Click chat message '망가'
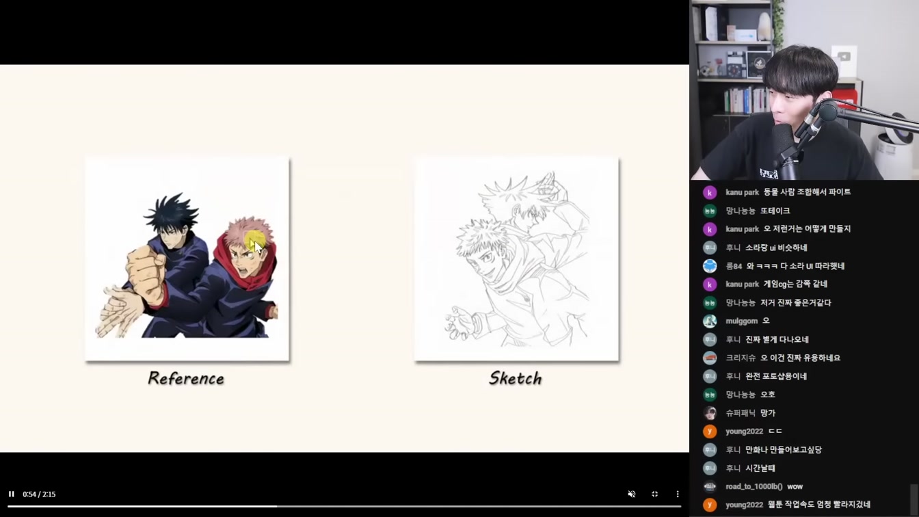This screenshot has height=517, width=919. (768, 413)
